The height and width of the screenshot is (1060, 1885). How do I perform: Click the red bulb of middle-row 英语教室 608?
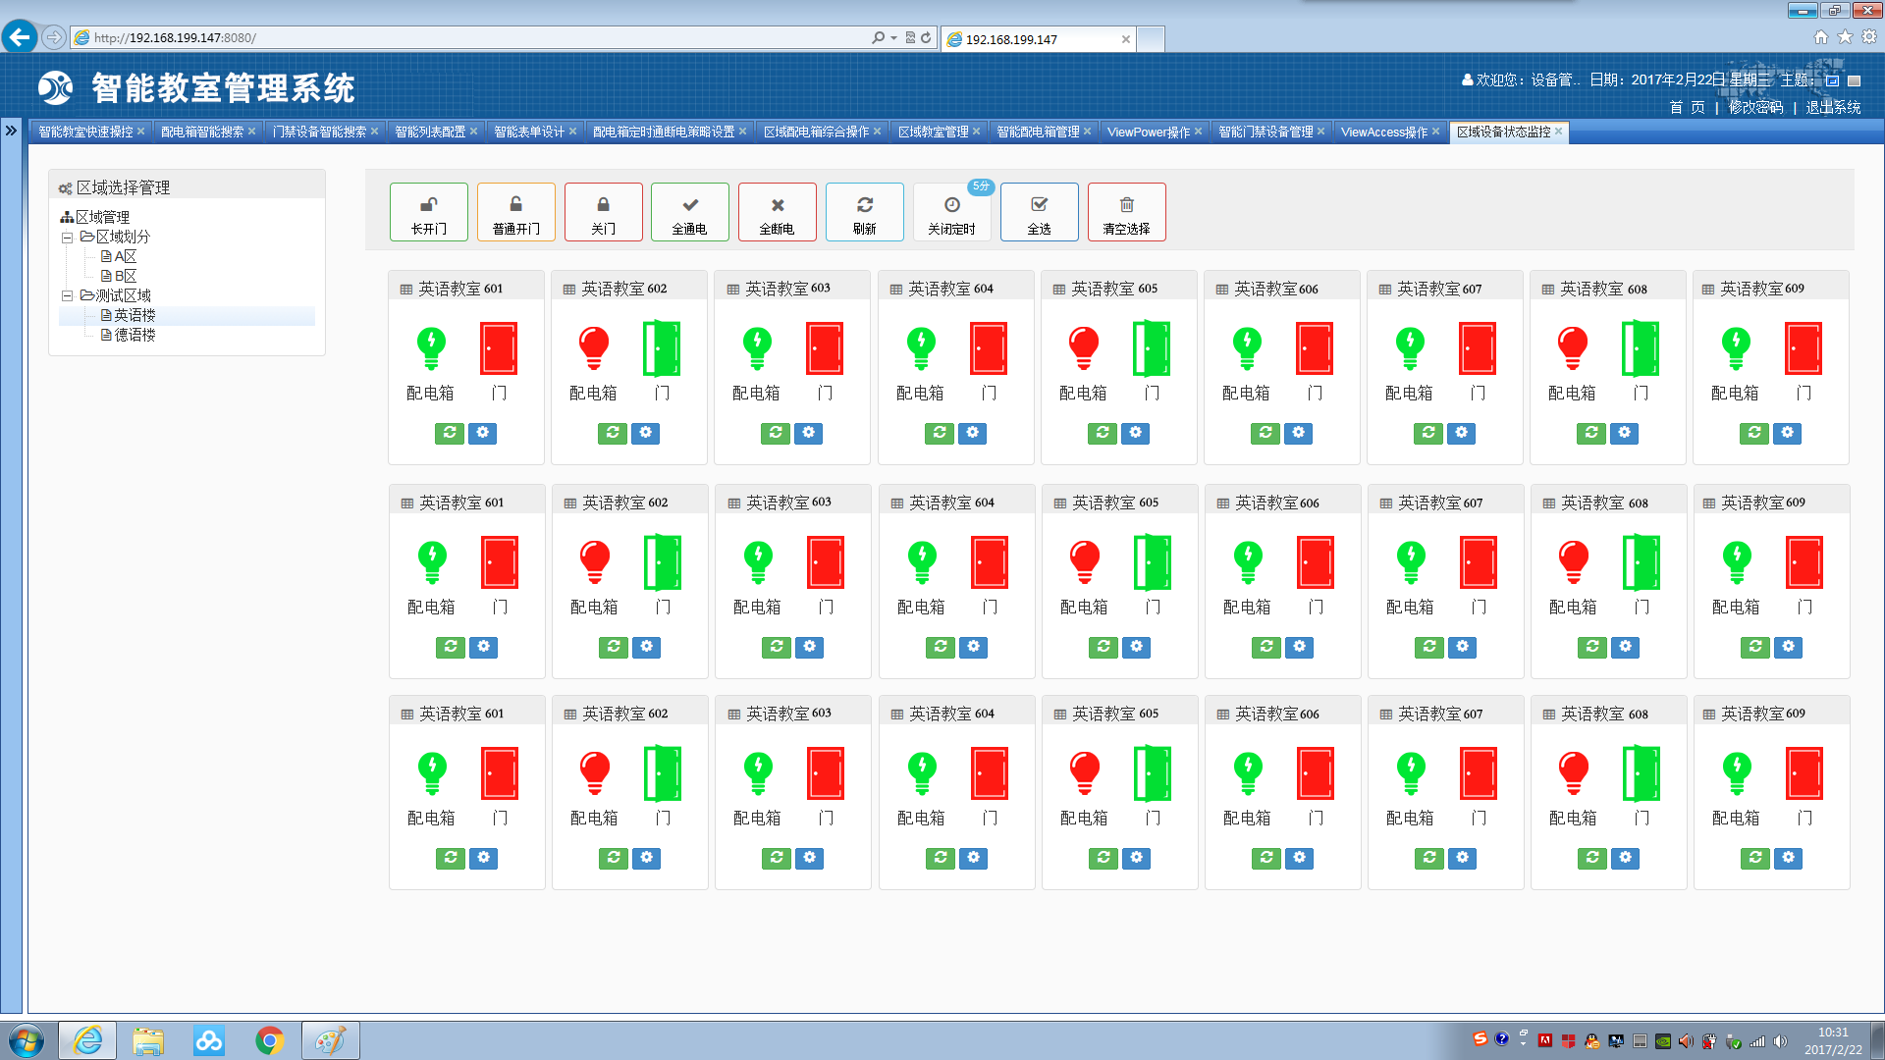[x=1574, y=562]
